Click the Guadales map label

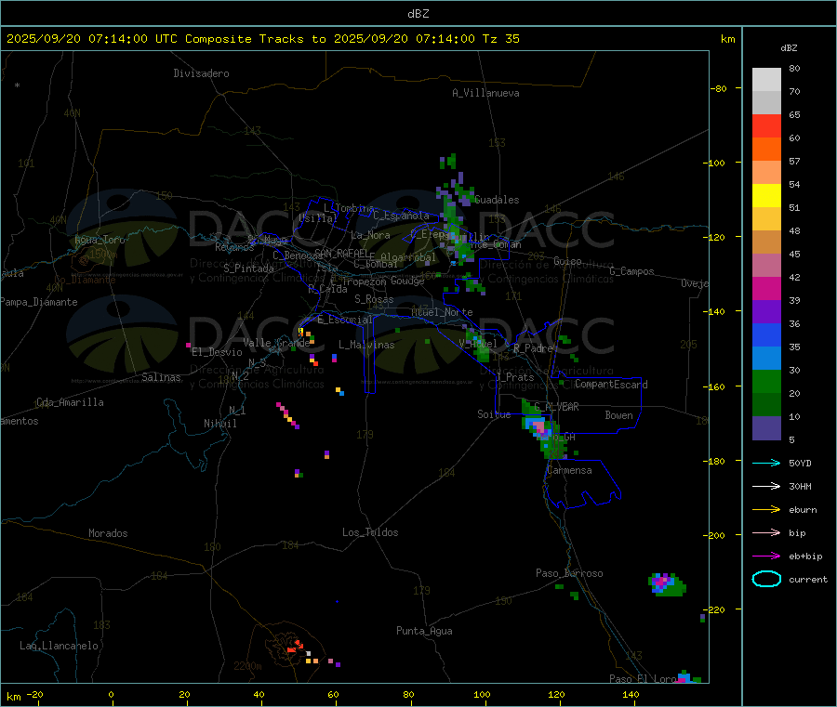pos(497,200)
